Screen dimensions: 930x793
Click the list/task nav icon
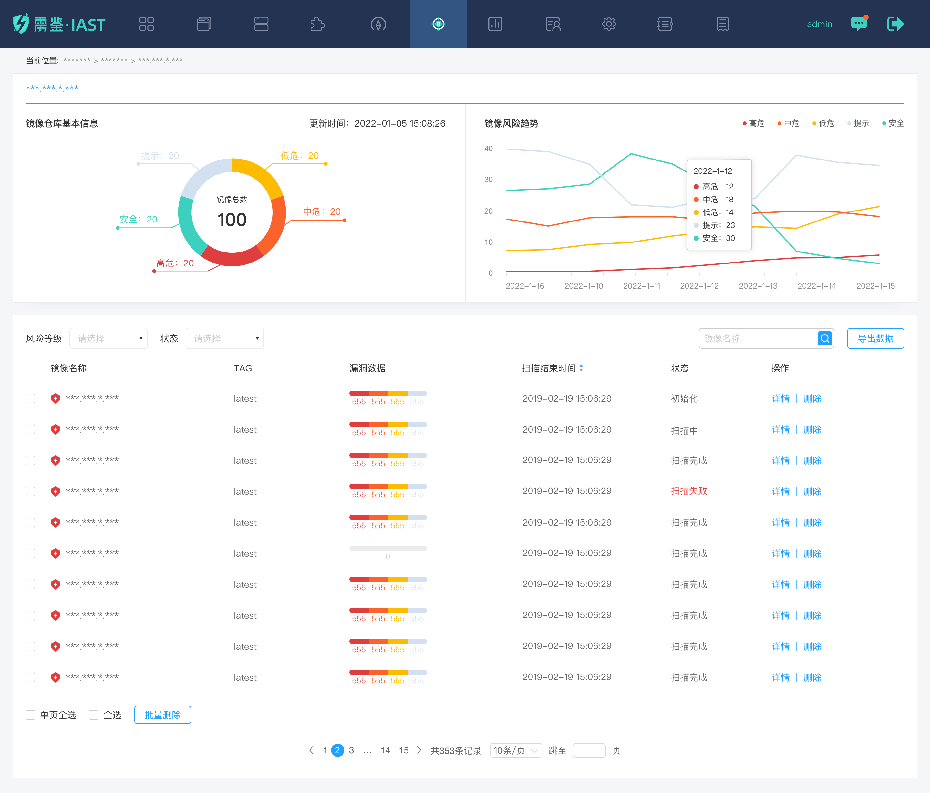click(665, 24)
